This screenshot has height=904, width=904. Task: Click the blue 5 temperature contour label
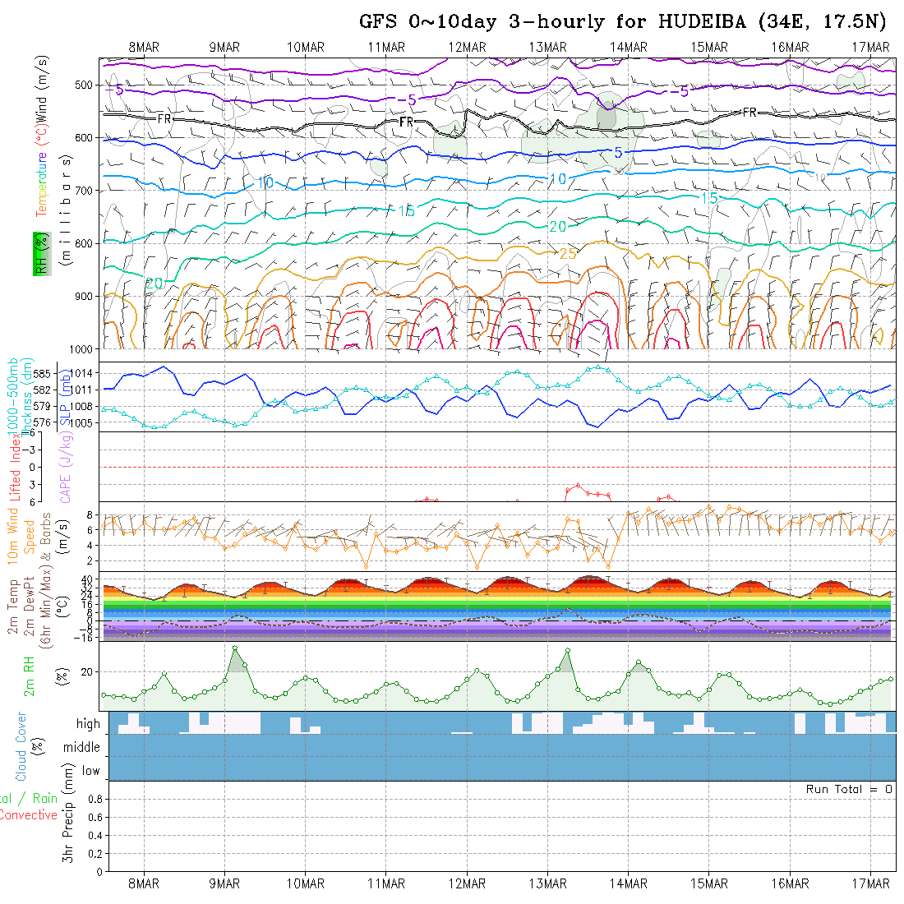coord(618,153)
